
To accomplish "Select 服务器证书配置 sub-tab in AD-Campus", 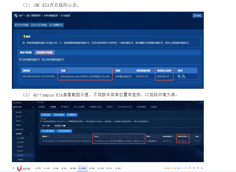I will click(60, 126).
